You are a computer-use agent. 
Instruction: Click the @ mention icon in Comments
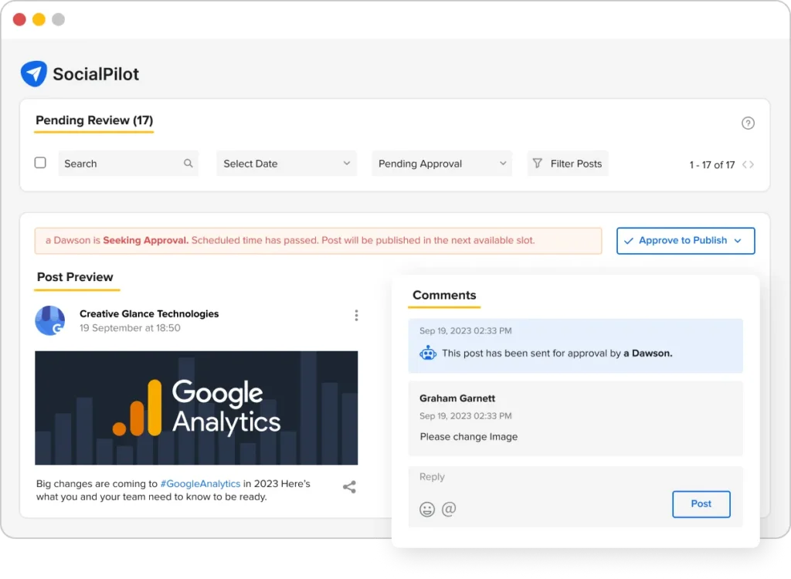449,509
